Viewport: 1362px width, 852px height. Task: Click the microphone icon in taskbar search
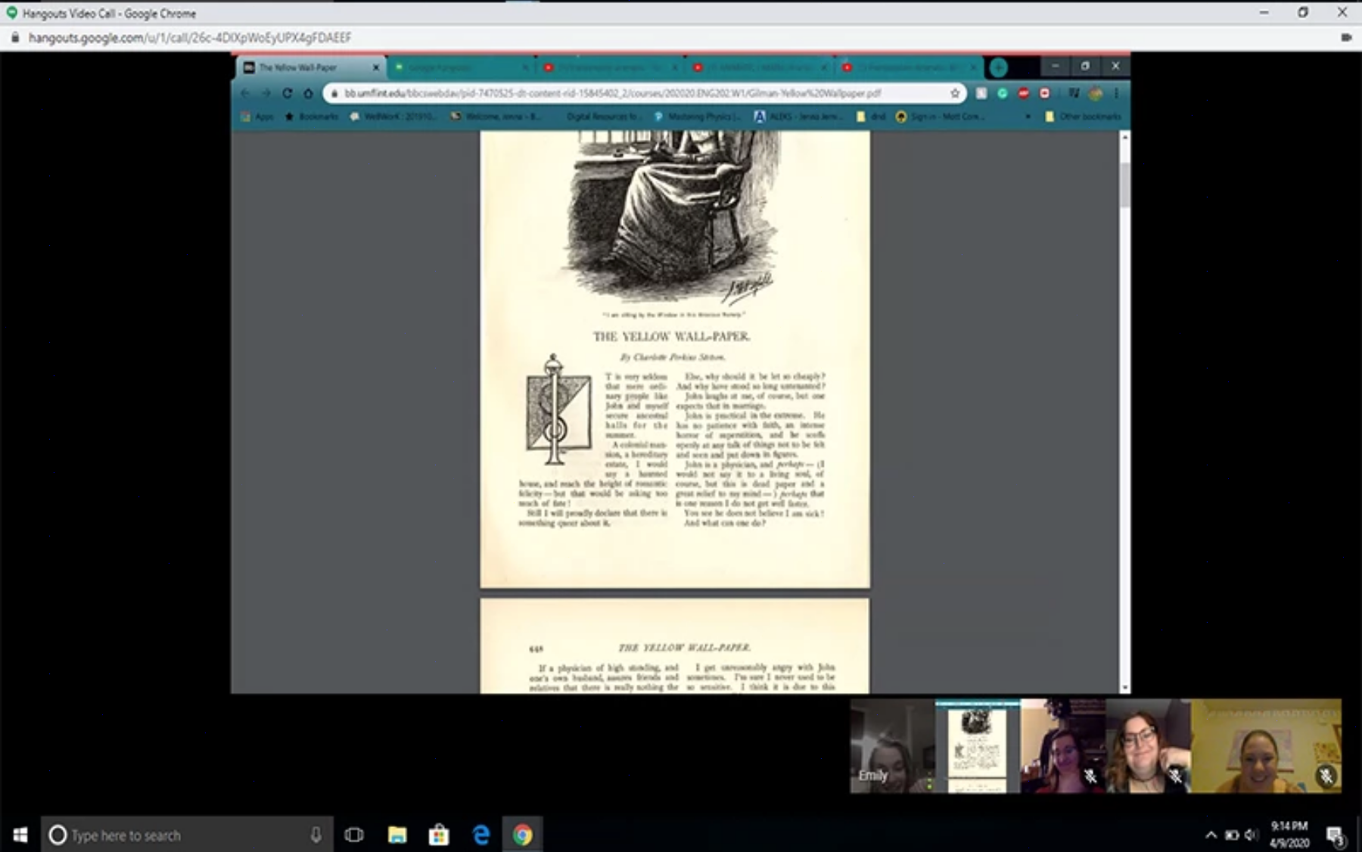click(316, 835)
